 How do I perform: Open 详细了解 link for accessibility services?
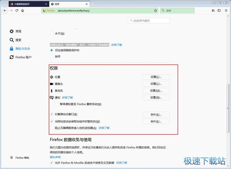pyautogui.click(x=104, y=128)
